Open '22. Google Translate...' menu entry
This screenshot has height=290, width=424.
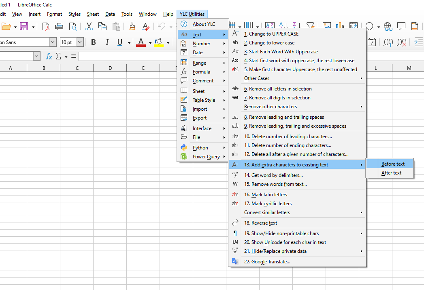tap(267, 262)
